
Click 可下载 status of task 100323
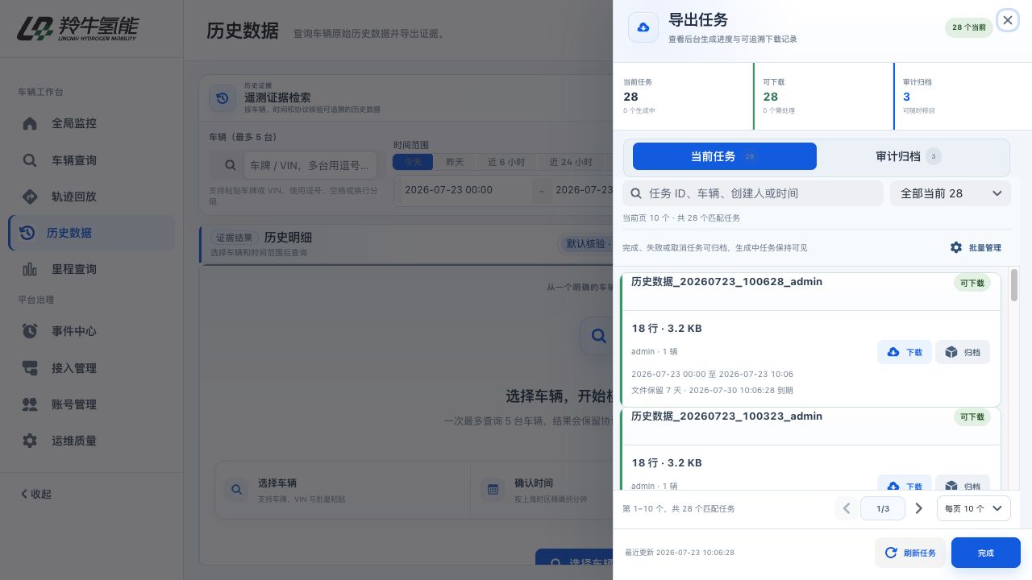972,417
